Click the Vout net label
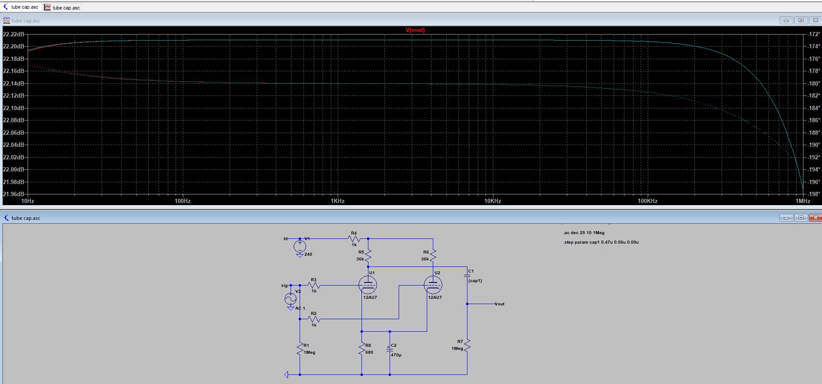Screen dimensions: 822x384 pos(499,304)
